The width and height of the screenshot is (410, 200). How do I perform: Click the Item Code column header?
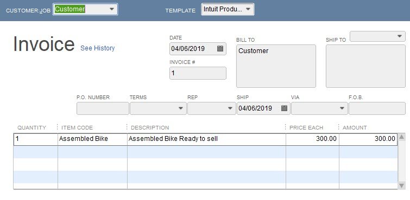tap(77, 128)
